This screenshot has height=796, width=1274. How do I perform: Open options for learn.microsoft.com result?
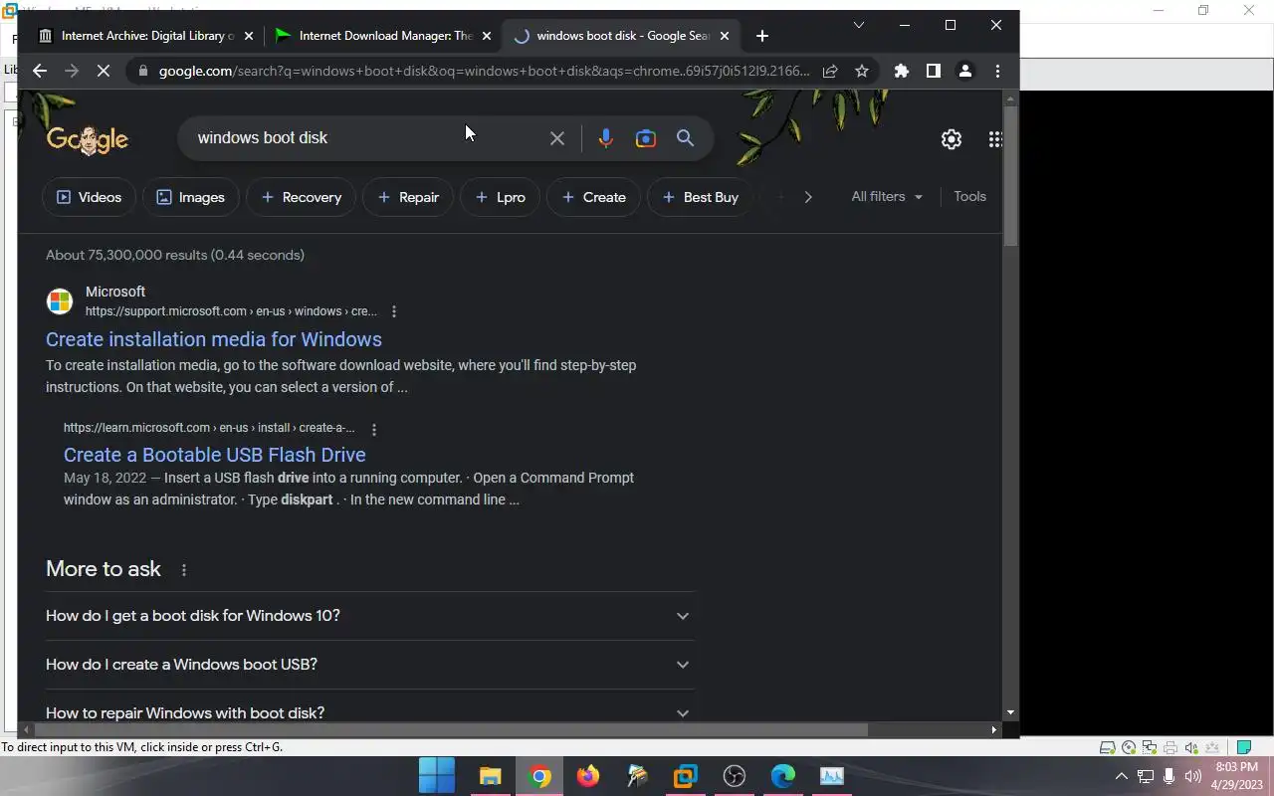tap(374, 430)
